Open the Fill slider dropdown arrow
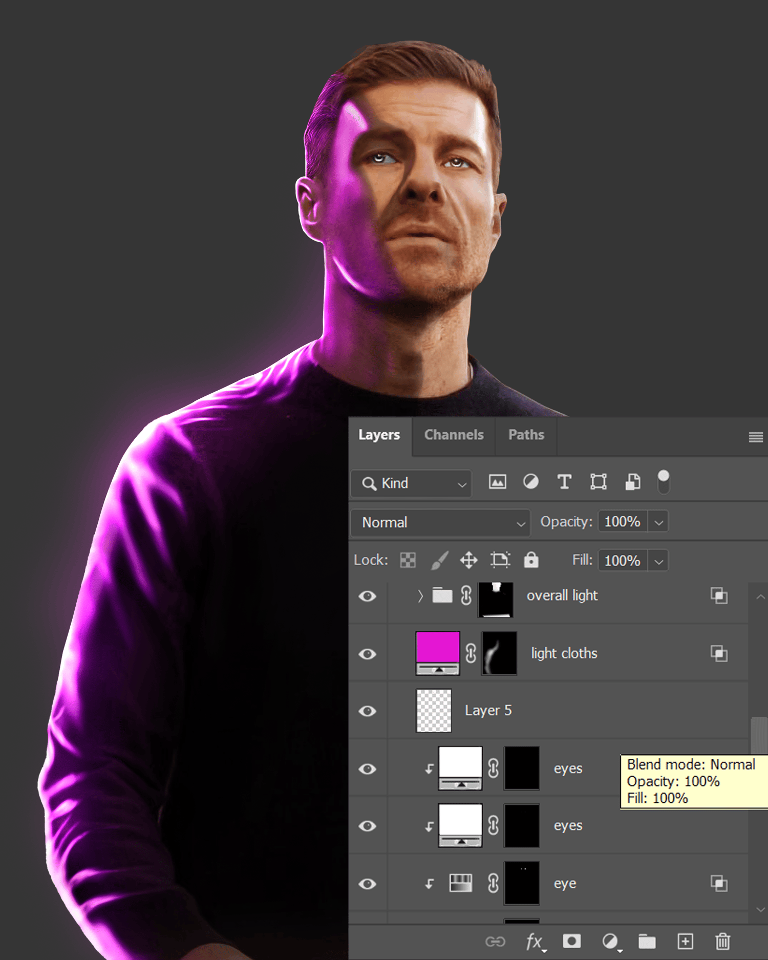Viewport: 768px width, 960px height. tap(658, 561)
